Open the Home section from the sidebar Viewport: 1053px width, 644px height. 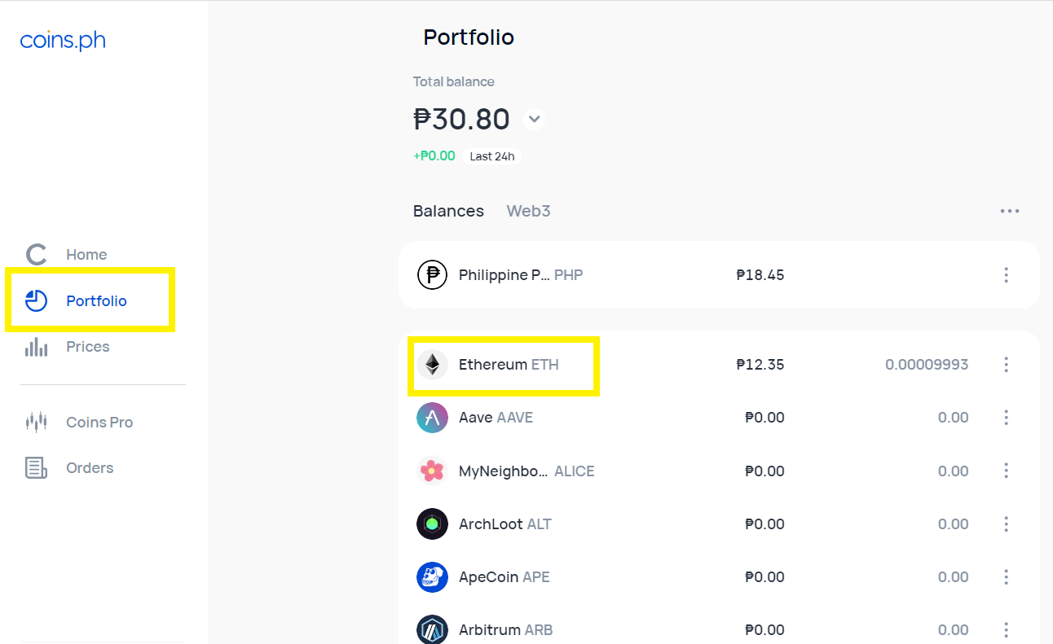click(x=86, y=254)
